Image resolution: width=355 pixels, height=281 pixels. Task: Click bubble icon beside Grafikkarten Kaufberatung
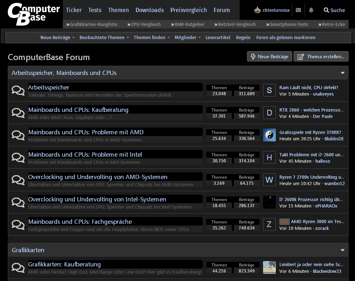tap(18, 268)
